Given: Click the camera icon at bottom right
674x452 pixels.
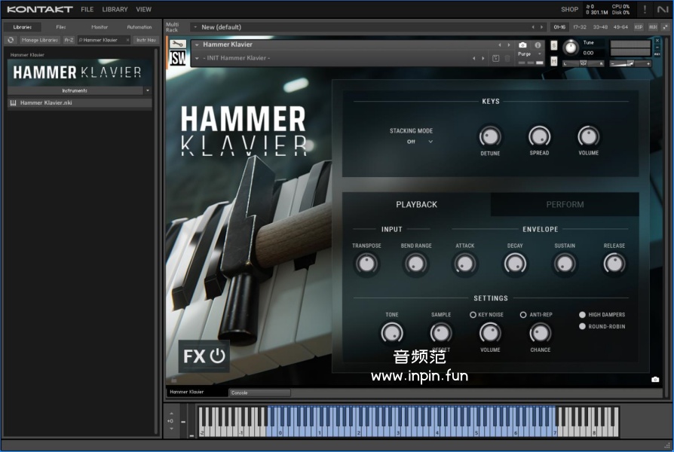Looking at the screenshot, I should 654,380.
